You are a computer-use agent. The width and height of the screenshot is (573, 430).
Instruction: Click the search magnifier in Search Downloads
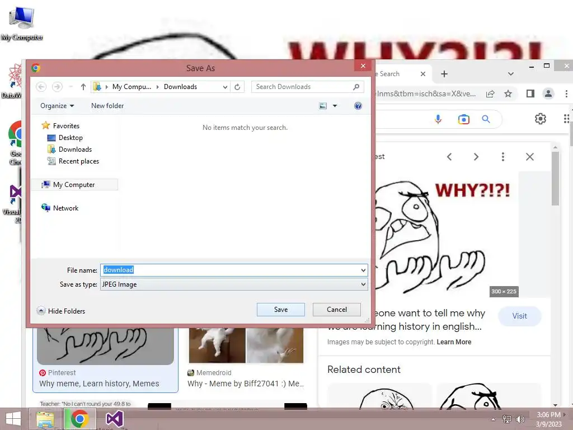356,87
